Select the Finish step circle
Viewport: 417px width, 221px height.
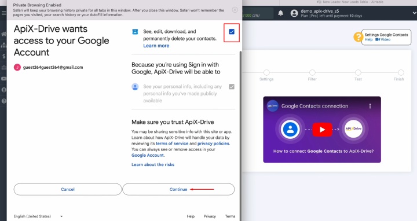(x=401, y=72)
